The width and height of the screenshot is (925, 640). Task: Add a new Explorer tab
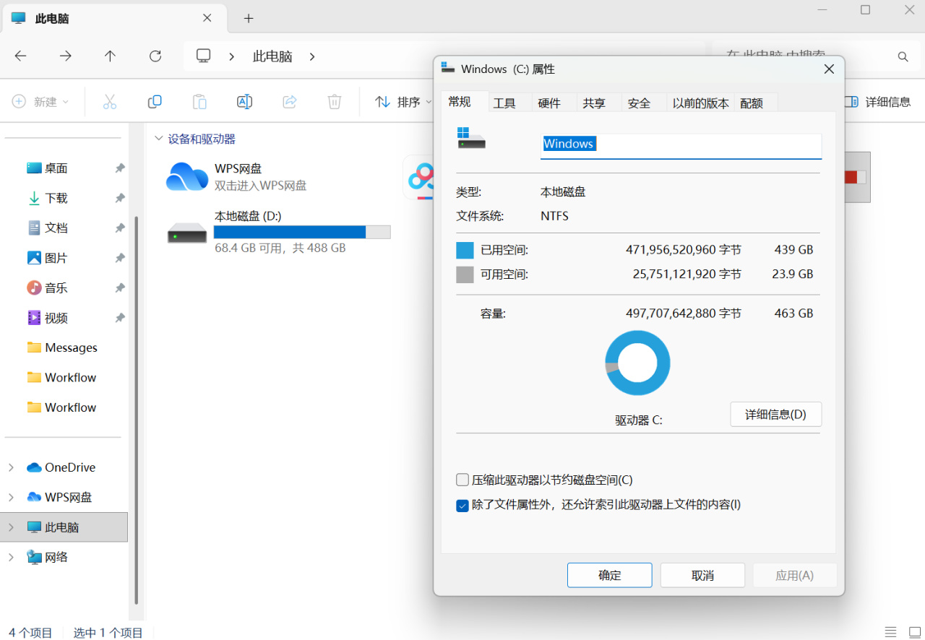[249, 19]
